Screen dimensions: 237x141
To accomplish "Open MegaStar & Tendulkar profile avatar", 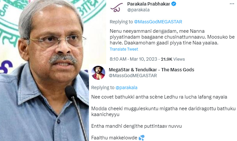I will pos(98,73).
